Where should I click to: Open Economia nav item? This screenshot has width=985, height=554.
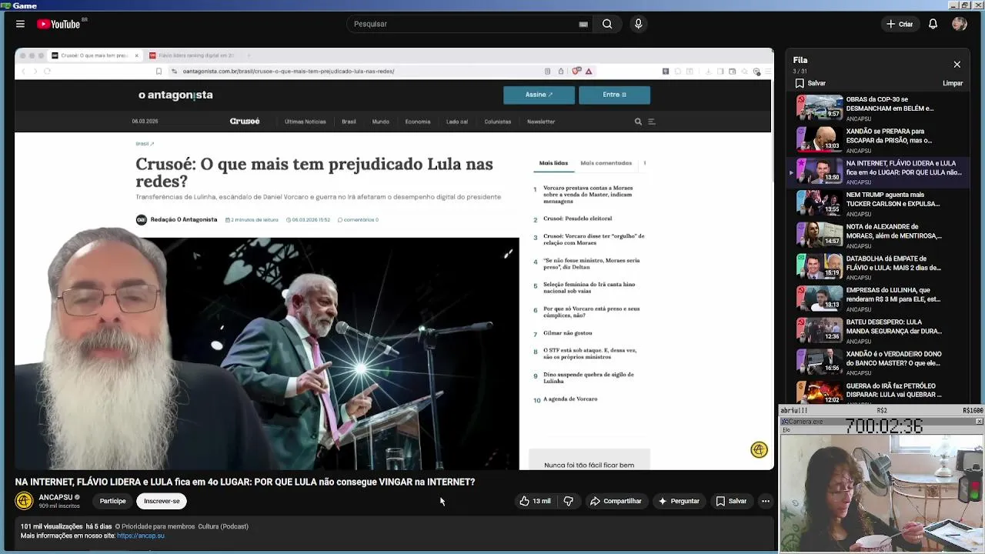click(x=418, y=122)
